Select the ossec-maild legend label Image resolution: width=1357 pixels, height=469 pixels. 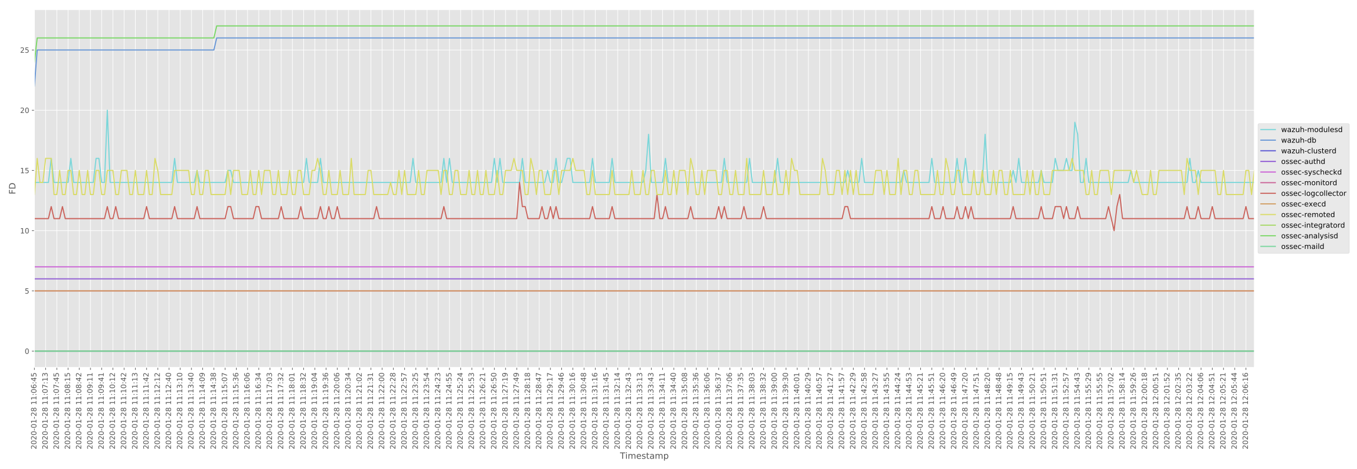coord(1302,247)
